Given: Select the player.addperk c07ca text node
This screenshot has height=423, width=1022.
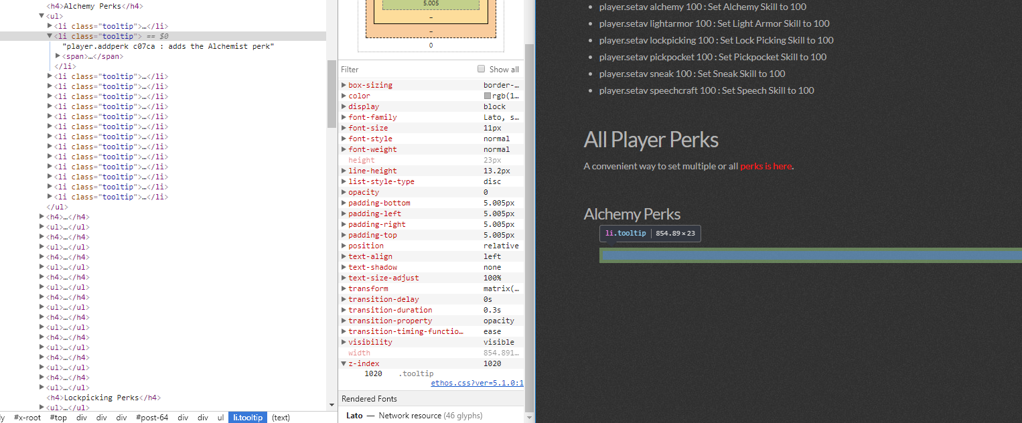Looking at the screenshot, I should click(x=167, y=46).
